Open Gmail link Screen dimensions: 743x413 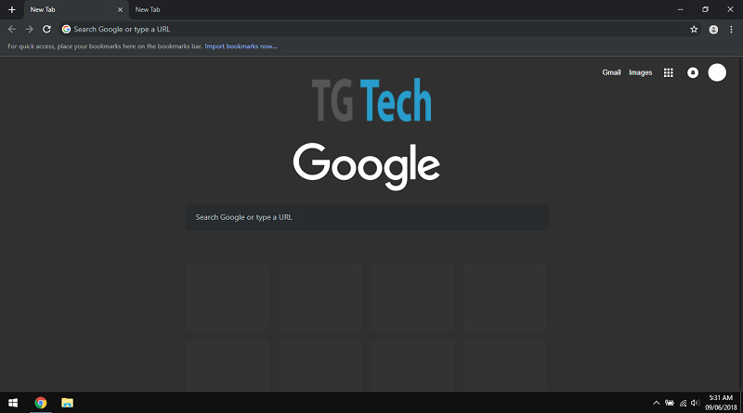(x=611, y=72)
